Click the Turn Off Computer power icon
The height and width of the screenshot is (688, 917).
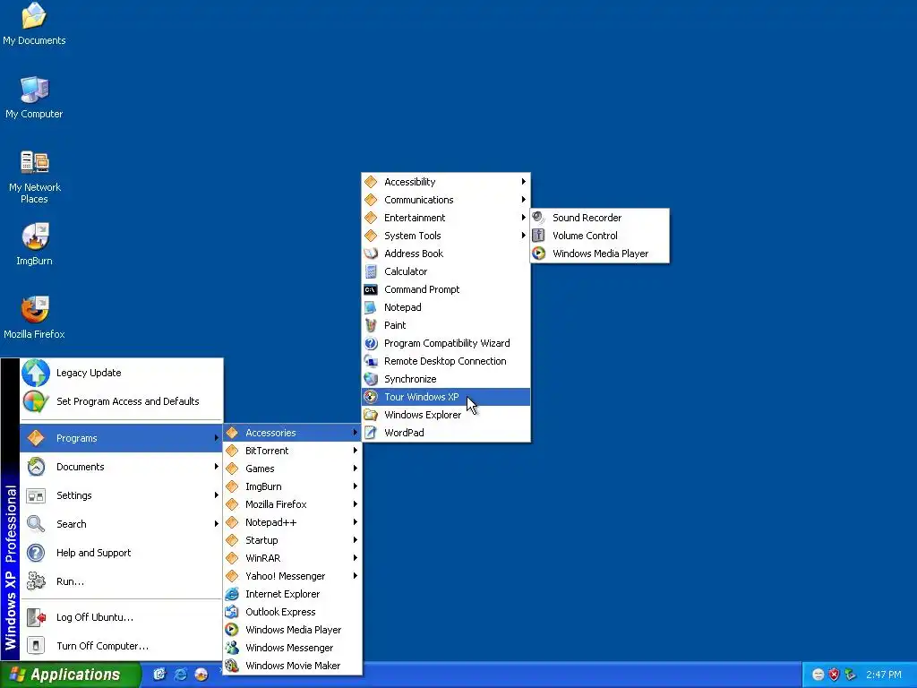point(36,646)
